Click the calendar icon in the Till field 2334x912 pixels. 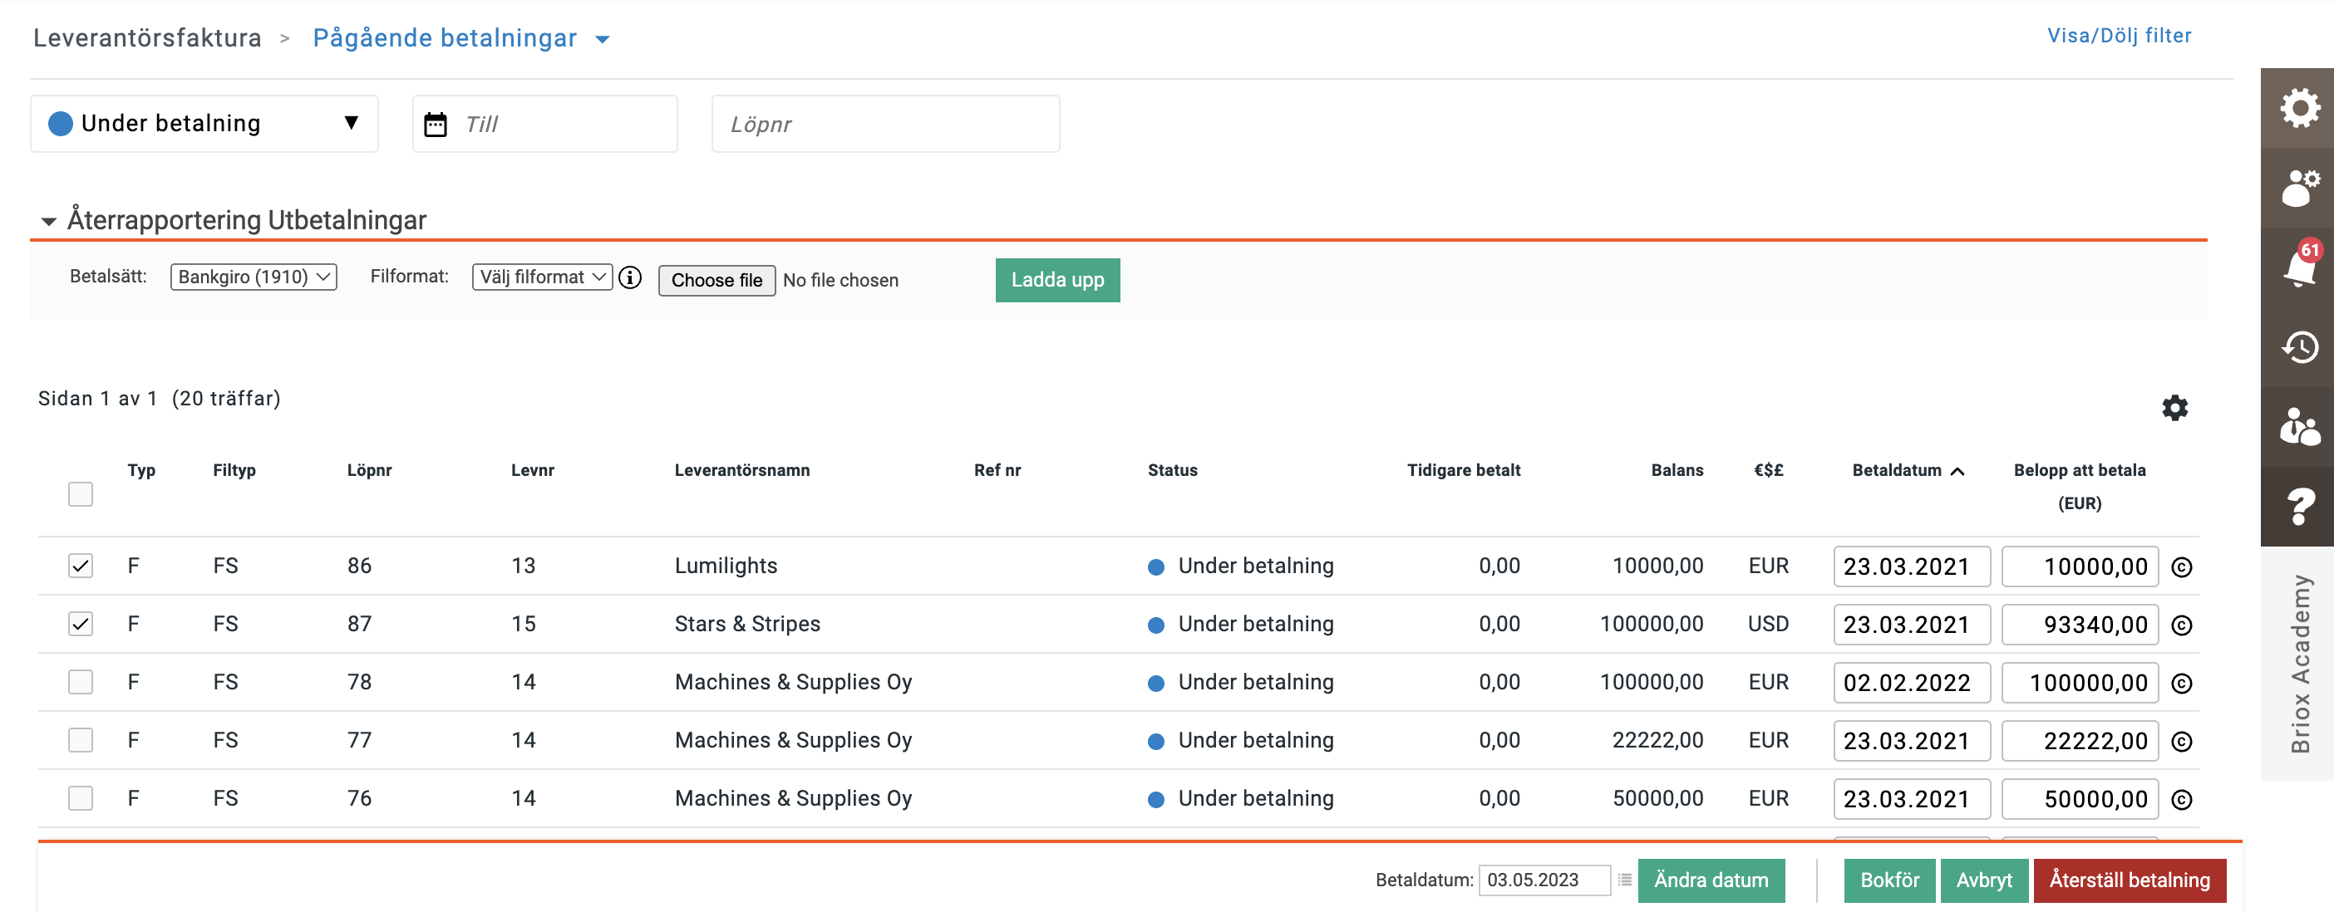pyautogui.click(x=436, y=124)
